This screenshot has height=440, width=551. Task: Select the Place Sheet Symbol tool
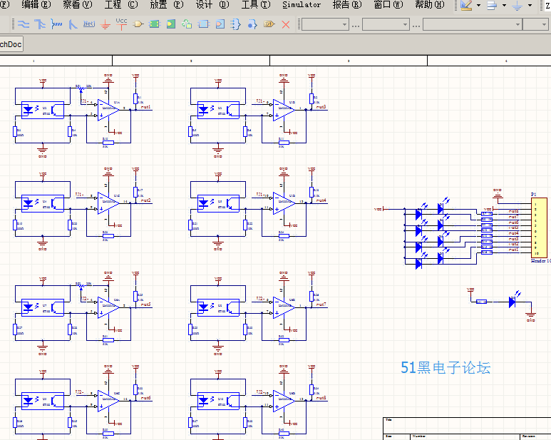[x=154, y=24]
